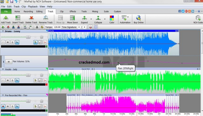Screen dimensions: 203x116
Task: Mute the Vocals - Jody track
Action: click(x=8, y=80)
